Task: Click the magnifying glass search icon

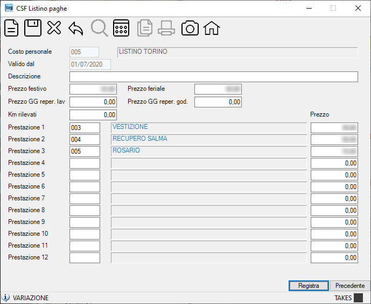Action: pyautogui.click(x=100, y=28)
